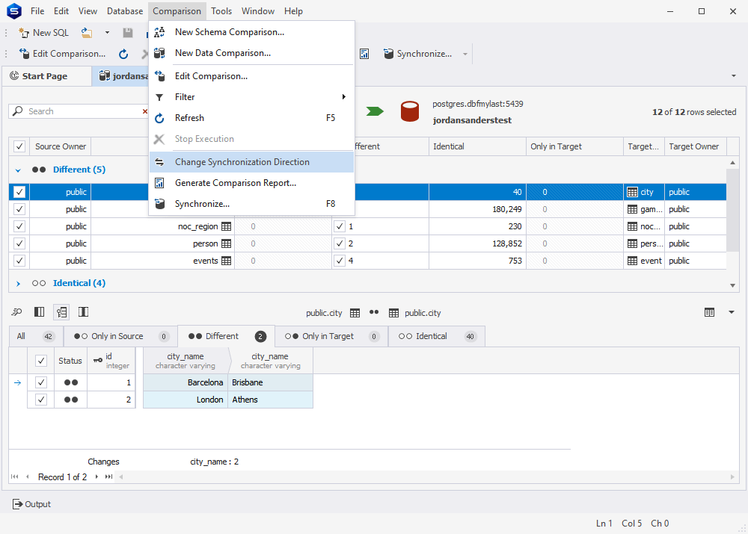Open the Output panel

tap(31, 504)
